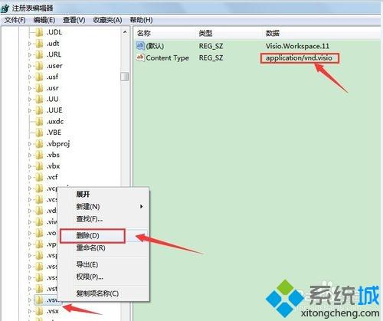This screenshot has height=321, width=383.
Task: Click the tree pane scrollbar thumb
Action: (x=124, y=77)
